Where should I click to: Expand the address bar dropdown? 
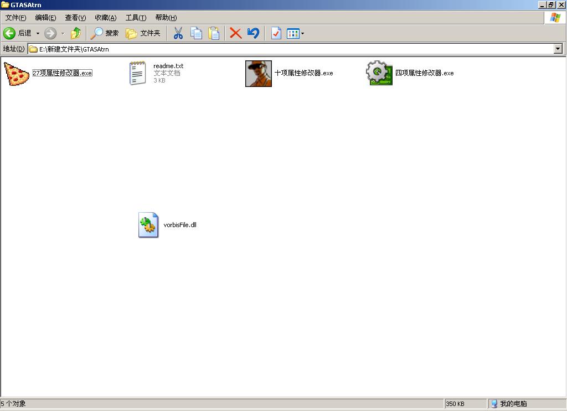[558, 49]
